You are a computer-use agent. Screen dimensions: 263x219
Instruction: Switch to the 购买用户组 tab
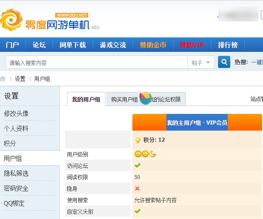click(124, 99)
